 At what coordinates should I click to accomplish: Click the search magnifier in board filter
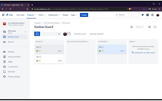59,34
